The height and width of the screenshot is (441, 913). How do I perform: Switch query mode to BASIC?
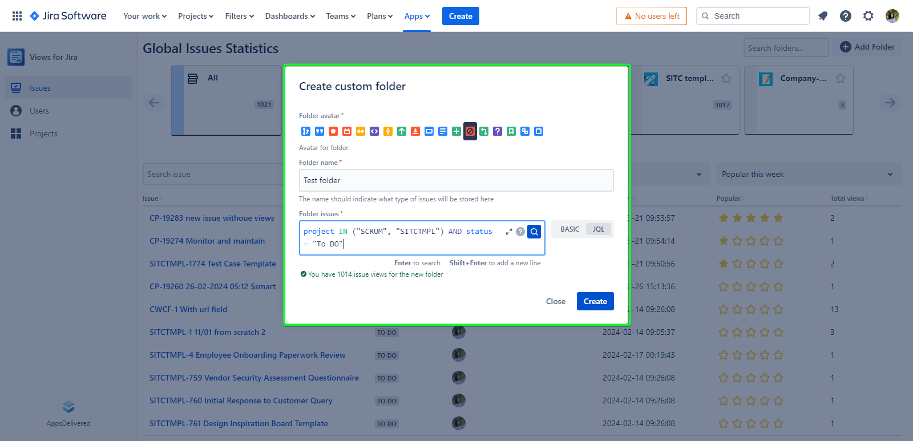[x=569, y=229]
